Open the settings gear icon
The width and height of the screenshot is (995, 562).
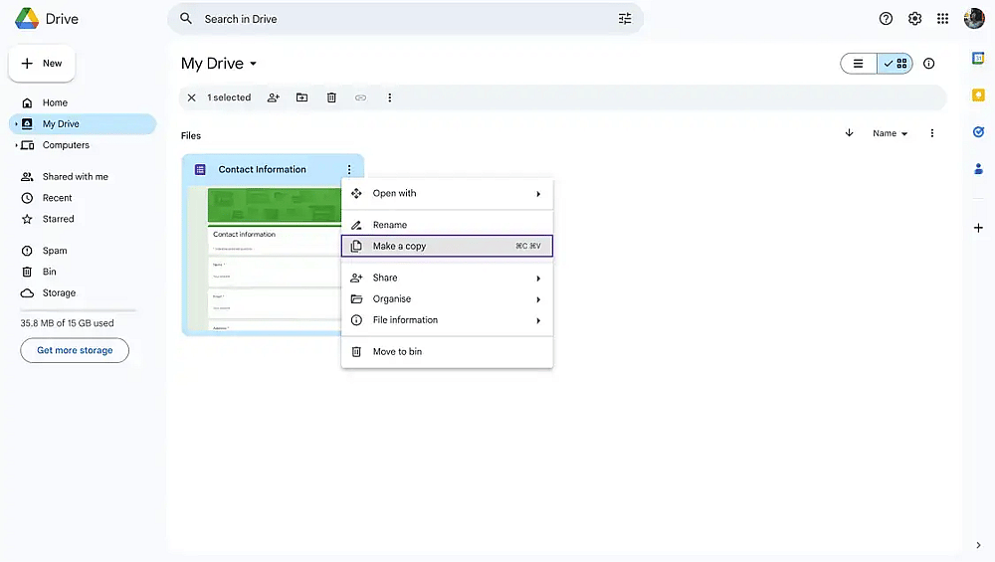tap(914, 19)
